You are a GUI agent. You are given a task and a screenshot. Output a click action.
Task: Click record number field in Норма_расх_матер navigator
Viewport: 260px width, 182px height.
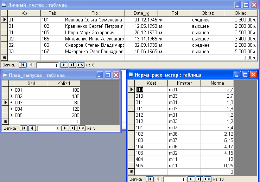[175, 179]
